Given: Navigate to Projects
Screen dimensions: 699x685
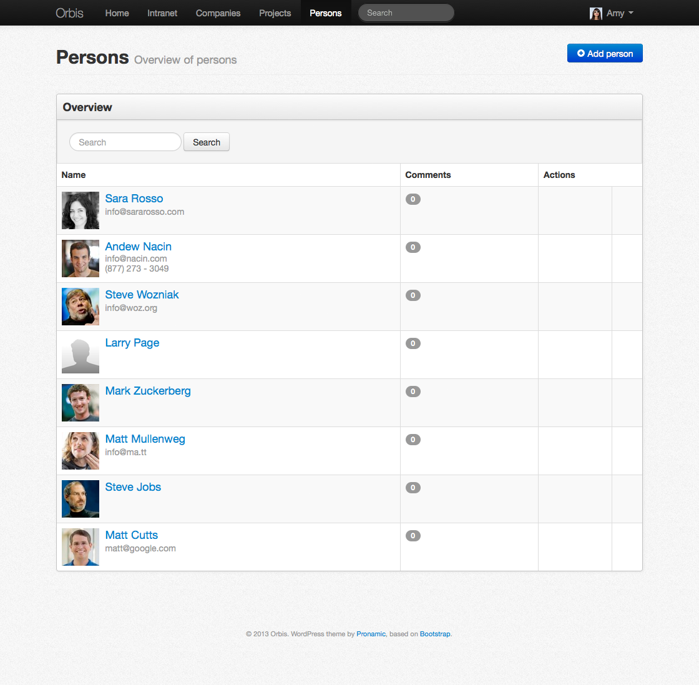Looking at the screenshot, I should coord(275,13).
